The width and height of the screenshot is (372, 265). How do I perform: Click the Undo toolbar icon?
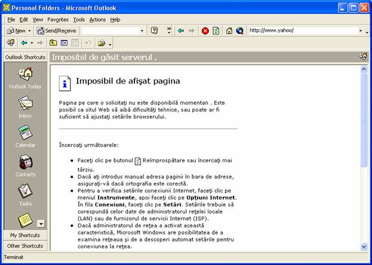88,43
